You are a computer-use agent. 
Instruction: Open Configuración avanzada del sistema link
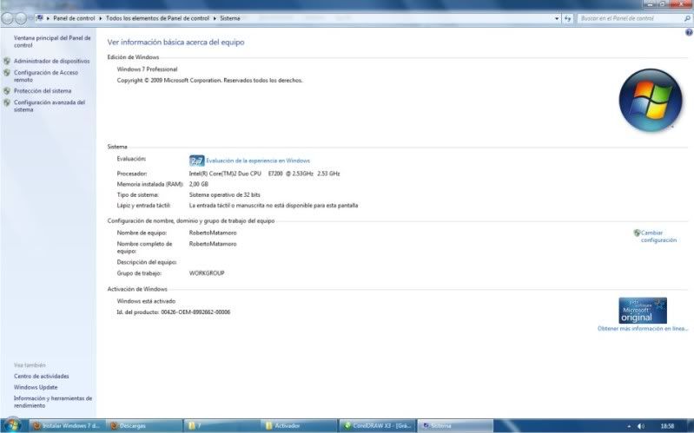50,106
